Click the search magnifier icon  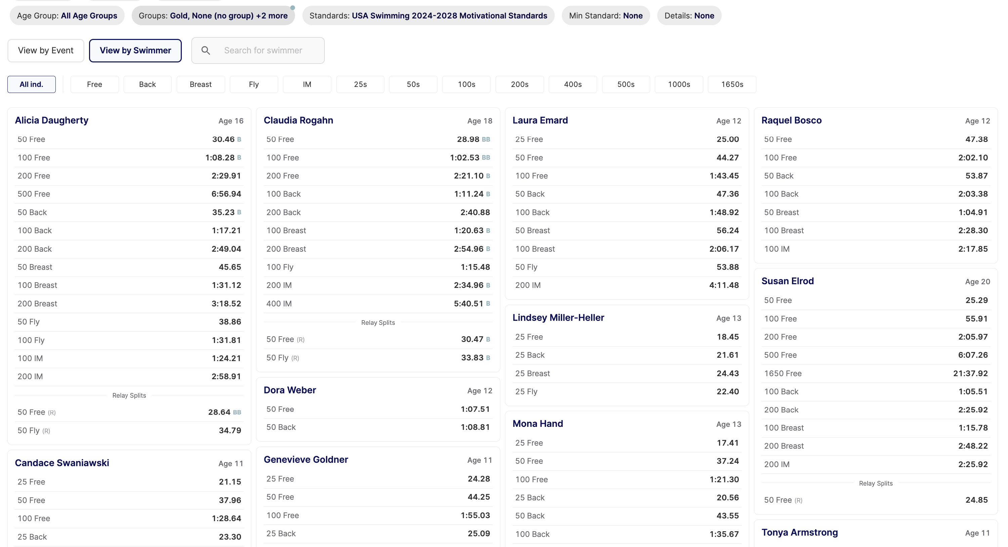[x=205, y=50]
